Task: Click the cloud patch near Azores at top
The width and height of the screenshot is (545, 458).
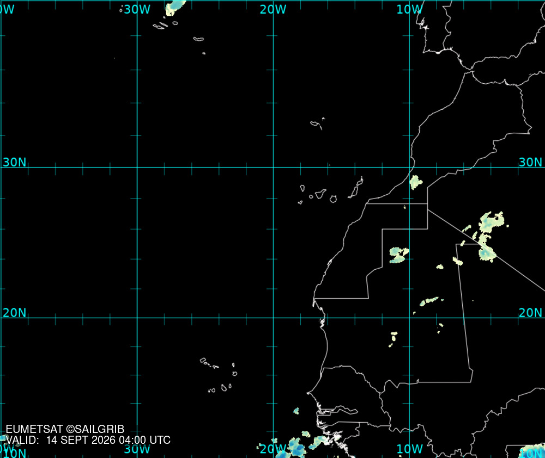Action: click(175, 8)
